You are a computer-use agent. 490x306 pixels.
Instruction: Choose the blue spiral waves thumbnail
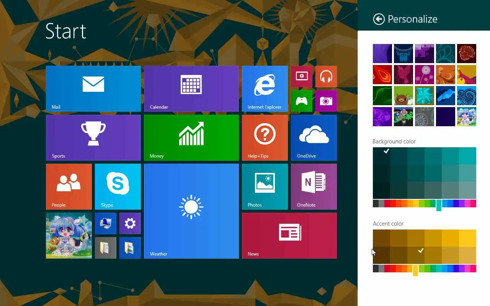[467, 96]
